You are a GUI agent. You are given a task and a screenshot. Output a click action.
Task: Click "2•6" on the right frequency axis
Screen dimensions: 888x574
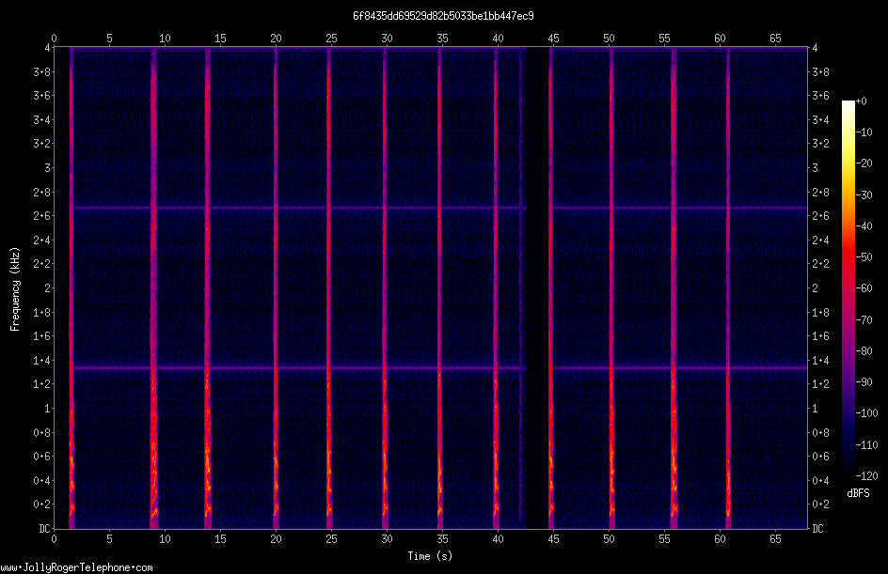coord(820,216)
